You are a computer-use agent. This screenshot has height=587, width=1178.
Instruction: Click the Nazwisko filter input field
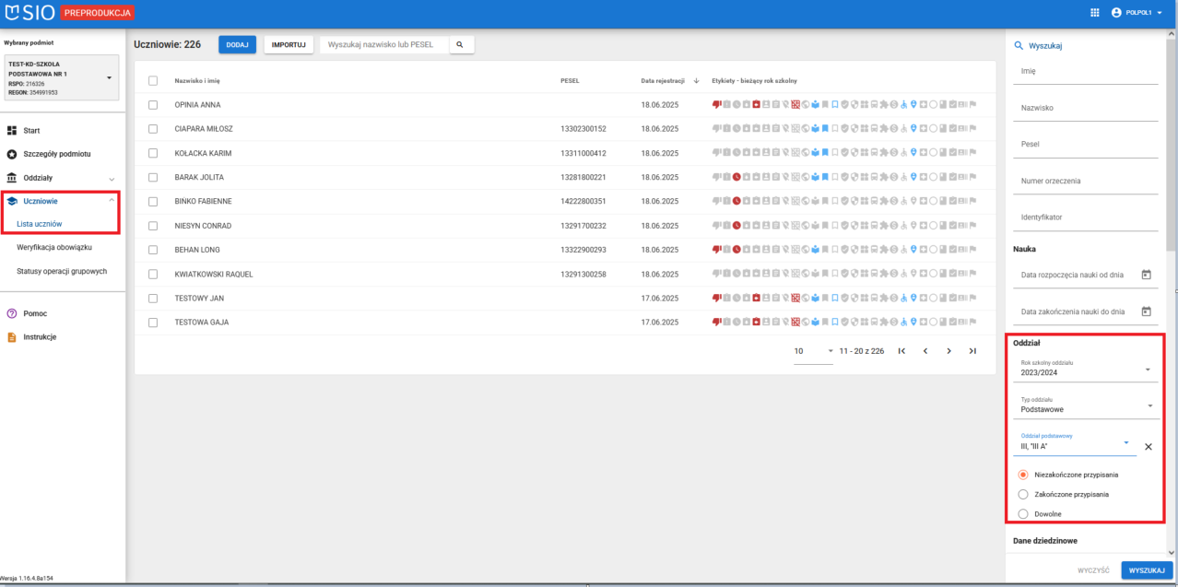click(x=1085, y=109)
